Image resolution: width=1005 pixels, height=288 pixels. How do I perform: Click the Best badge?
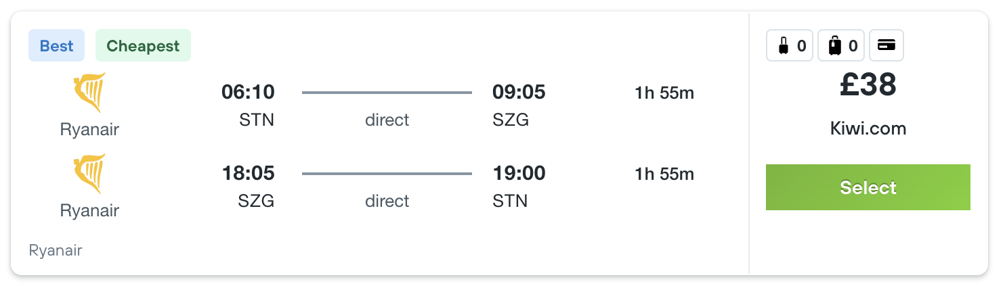point(56,46)
